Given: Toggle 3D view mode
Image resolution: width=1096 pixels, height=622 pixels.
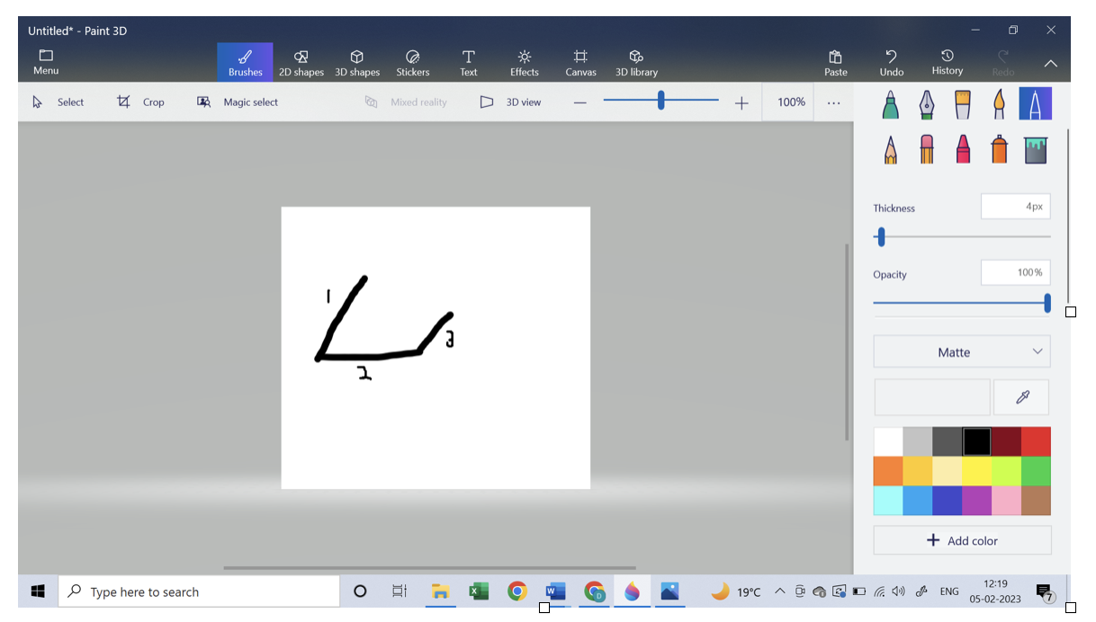Looking at the screenshot, I should point(510,102).
